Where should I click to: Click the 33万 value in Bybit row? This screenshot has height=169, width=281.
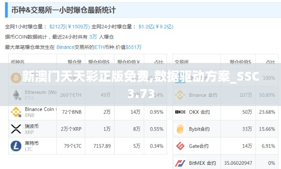coord(247,129)
